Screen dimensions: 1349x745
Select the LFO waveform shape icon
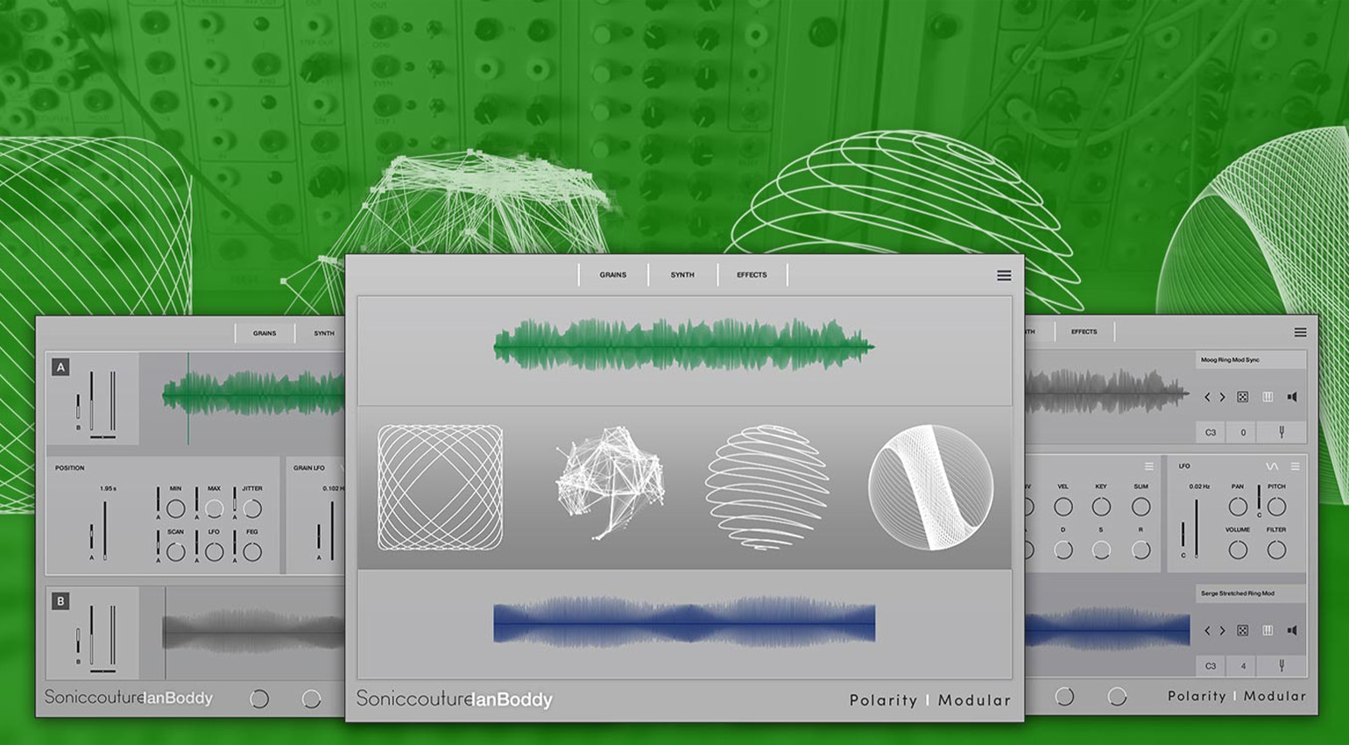coord(1272,466)
